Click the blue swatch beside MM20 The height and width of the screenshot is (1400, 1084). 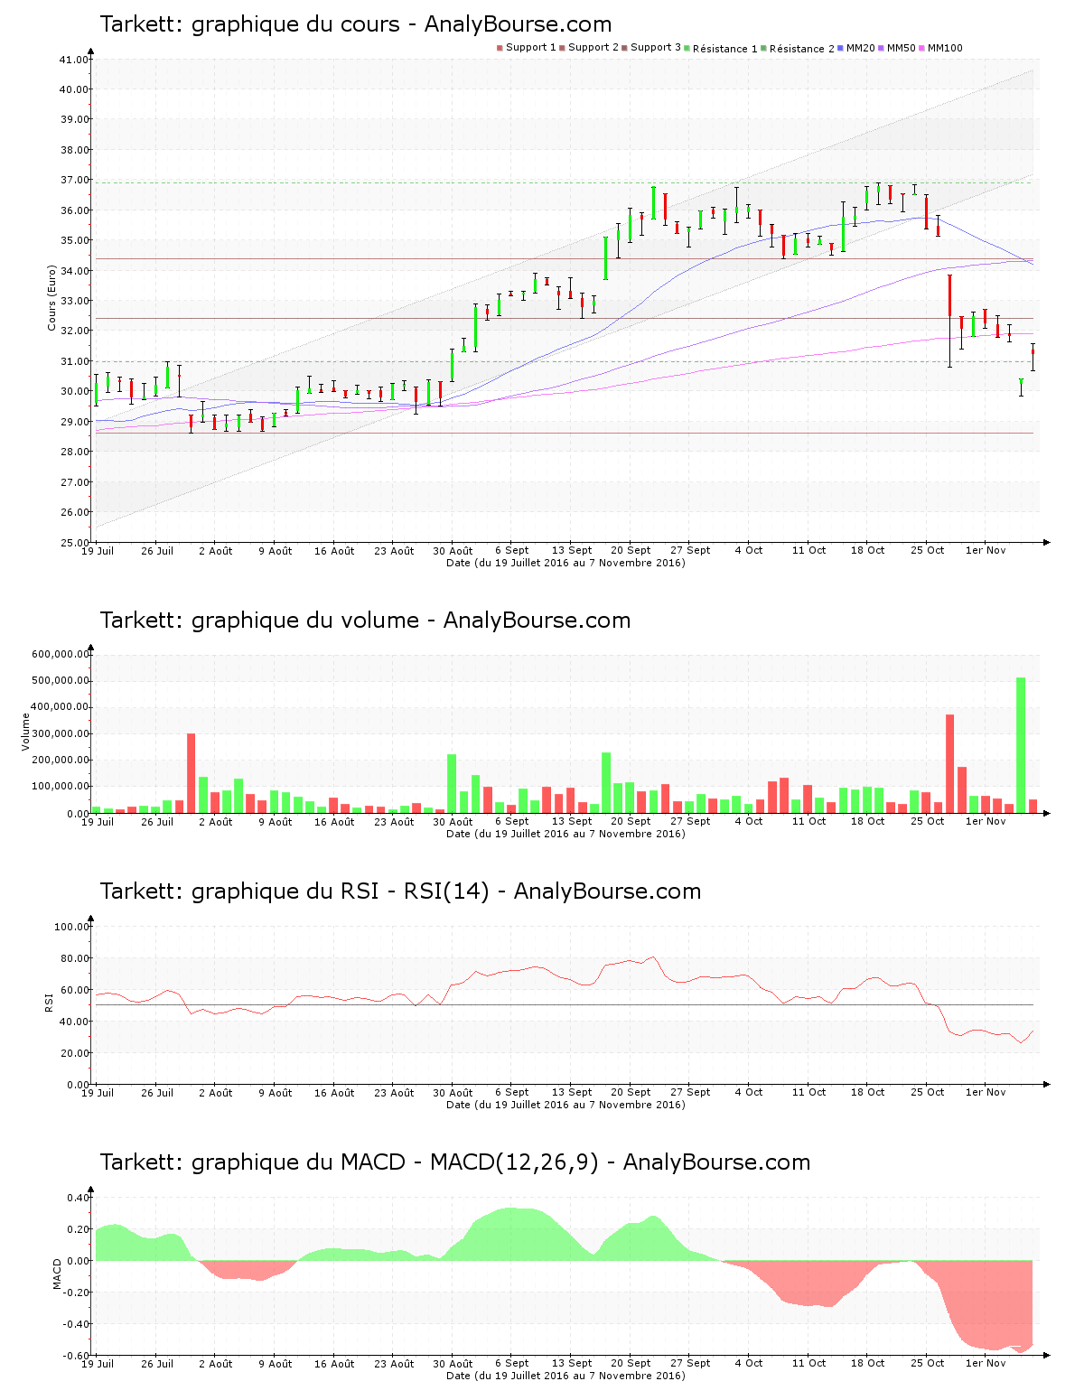click(x=841, y=48)
